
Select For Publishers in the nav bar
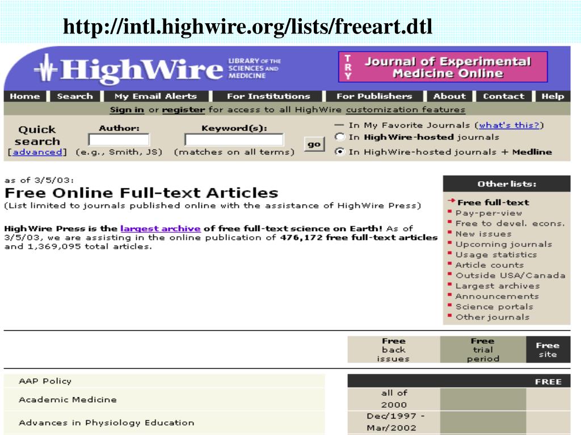point(374,96)
